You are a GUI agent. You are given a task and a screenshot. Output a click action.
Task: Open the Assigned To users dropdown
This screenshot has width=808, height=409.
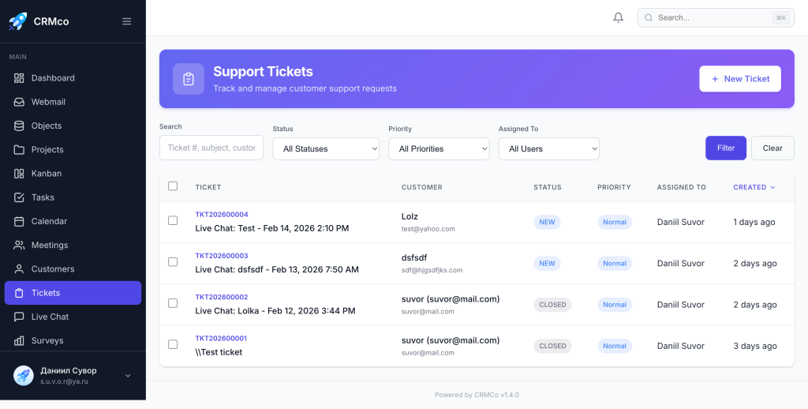pos(548,148)
